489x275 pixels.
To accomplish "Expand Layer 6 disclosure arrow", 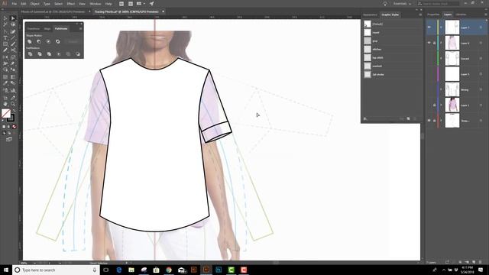I will coord(441,43).
